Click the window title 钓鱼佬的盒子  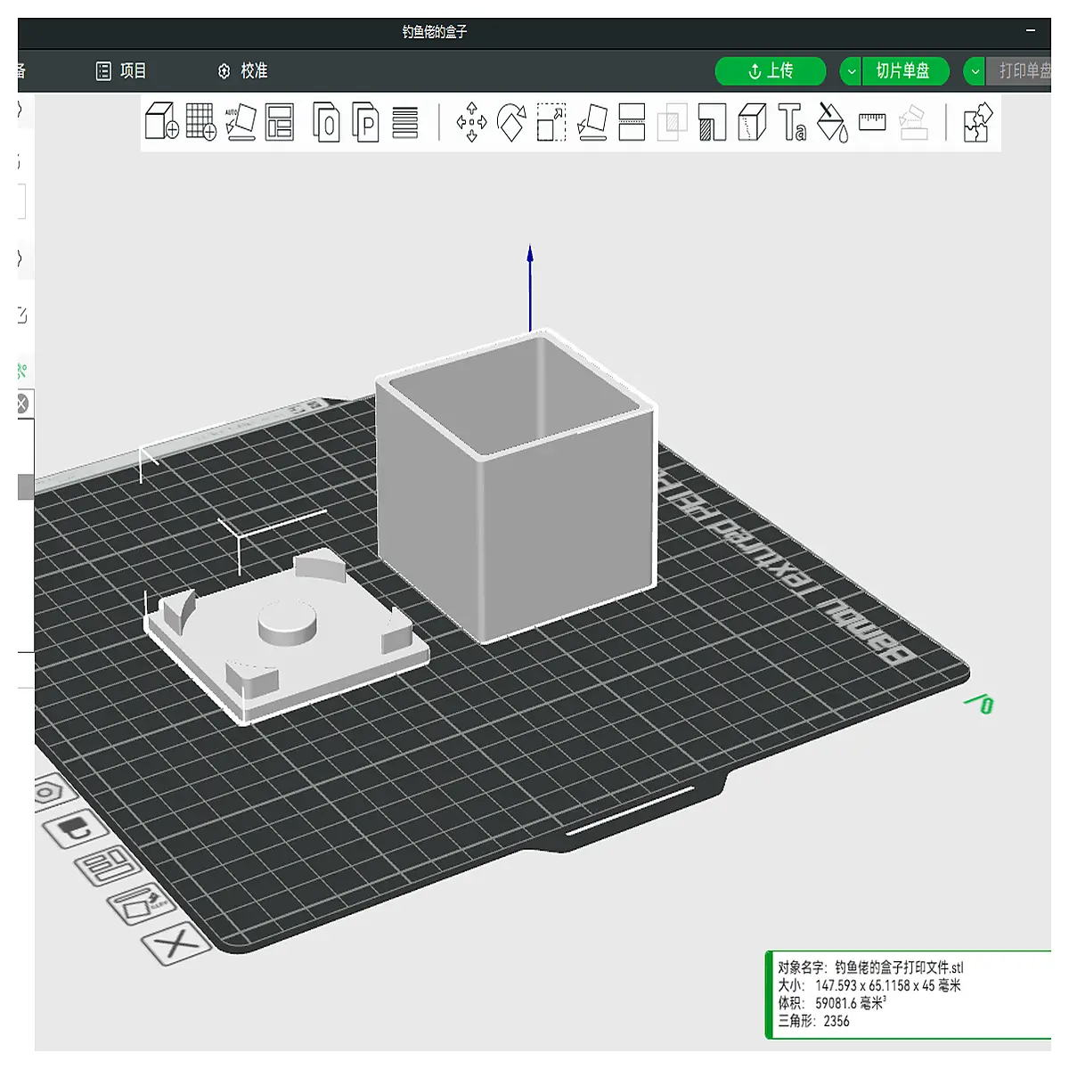point(435,32)
